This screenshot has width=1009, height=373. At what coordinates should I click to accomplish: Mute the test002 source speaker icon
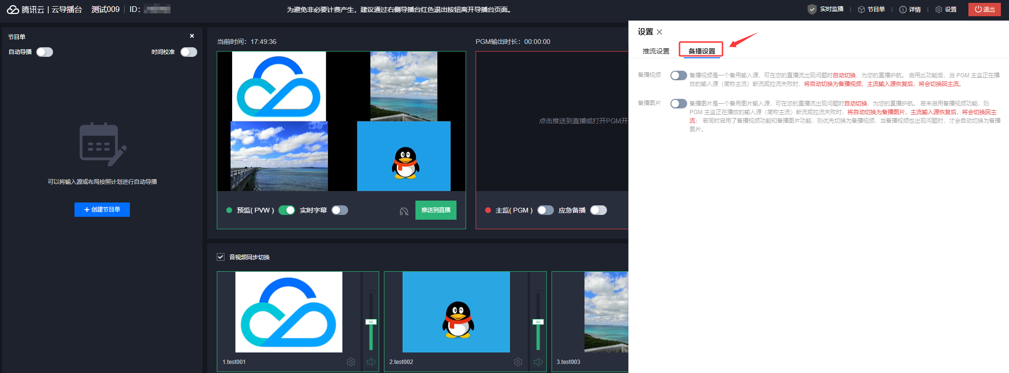tap(538, 362)
